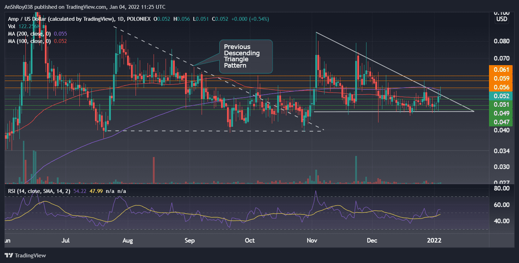Select the Vol indicator legend entry
519x263 pixels.
tap(12, 26)
